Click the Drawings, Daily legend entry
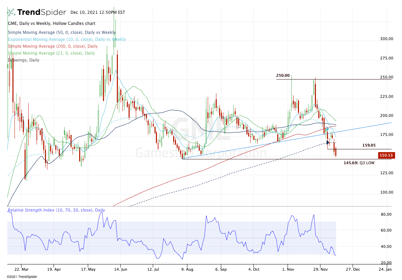The width and height of the screenshot is (402, 280). point(24,60)
